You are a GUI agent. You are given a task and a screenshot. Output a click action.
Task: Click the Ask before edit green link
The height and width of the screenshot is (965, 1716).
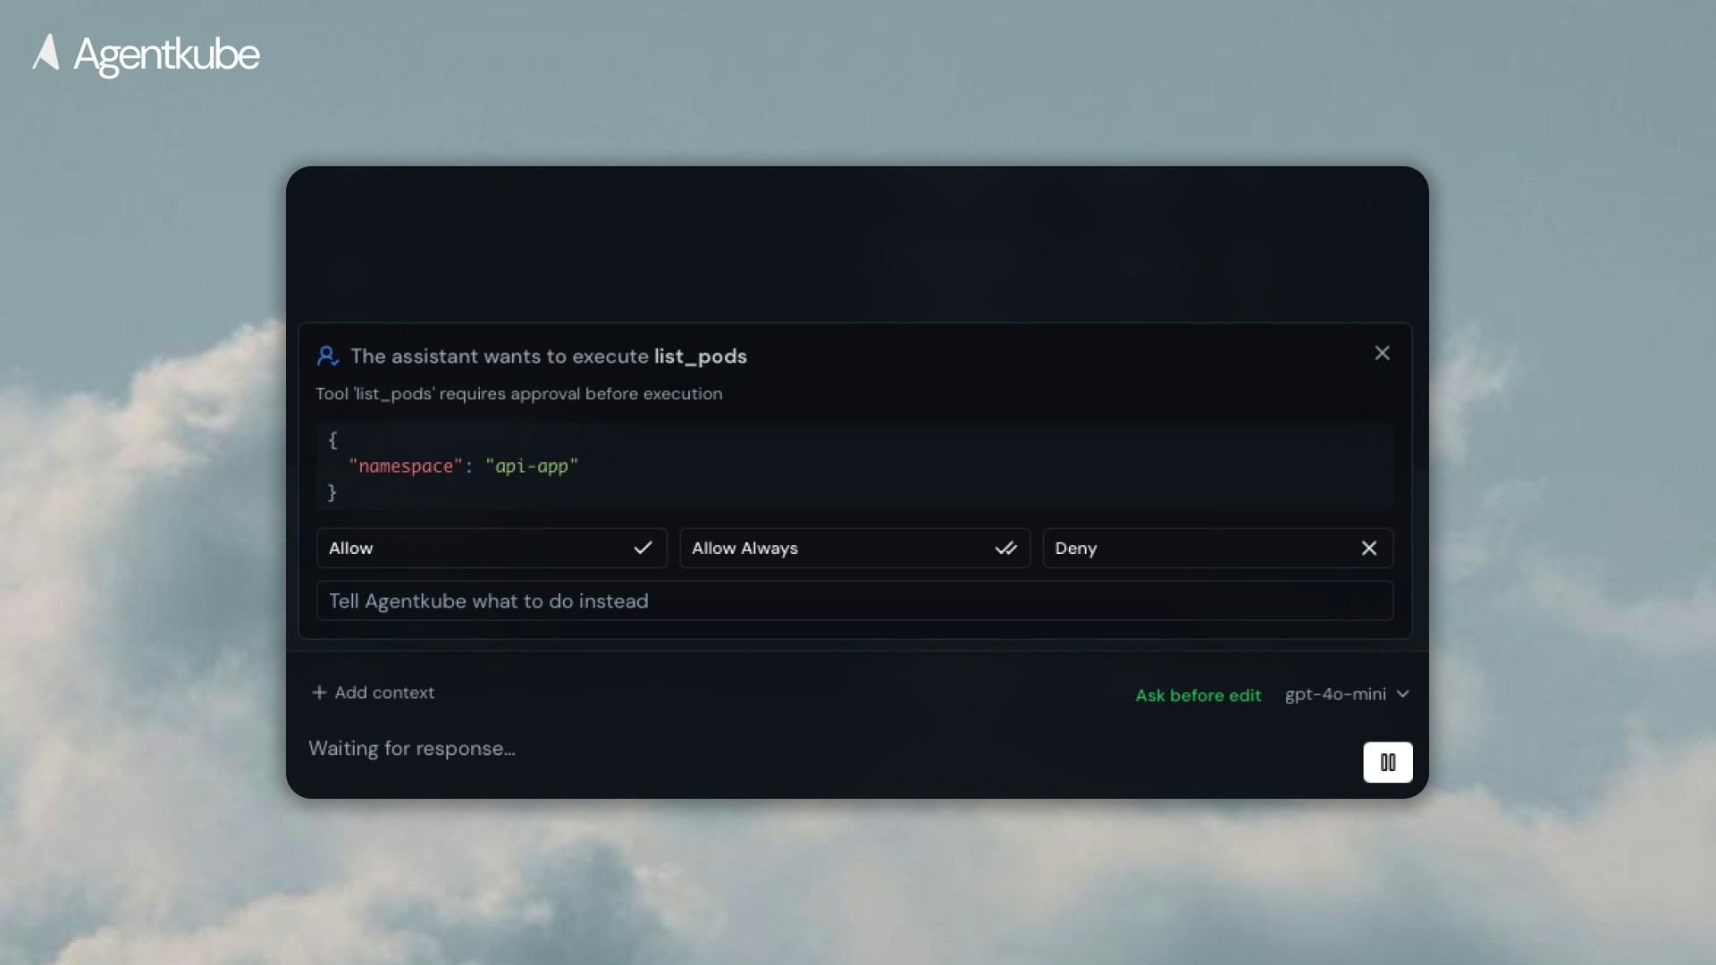1198,694
